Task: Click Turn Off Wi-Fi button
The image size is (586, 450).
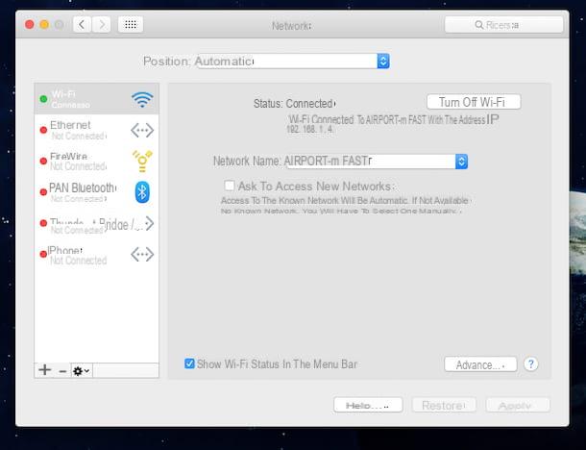Action: 474,102
